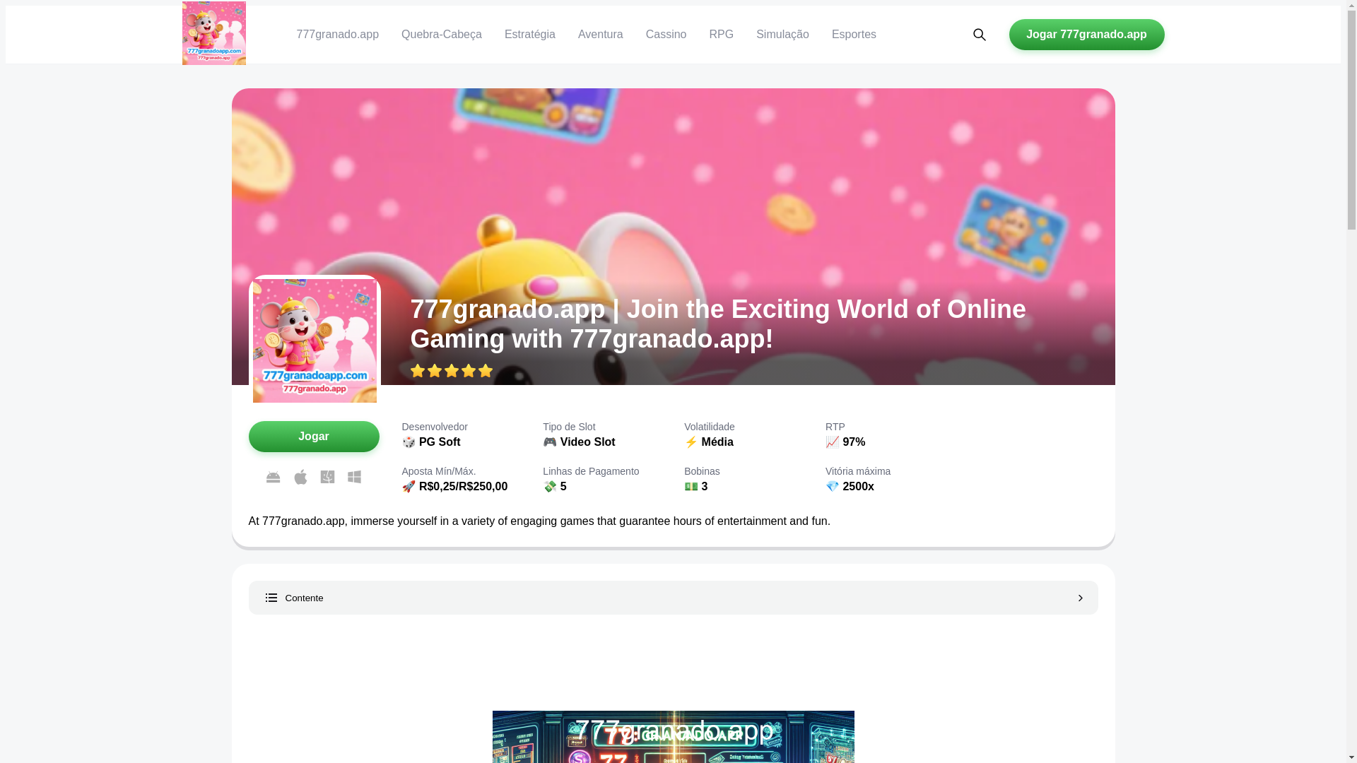Click the site logo in the header
The image size is (1357, 763).
click(214, 33)
